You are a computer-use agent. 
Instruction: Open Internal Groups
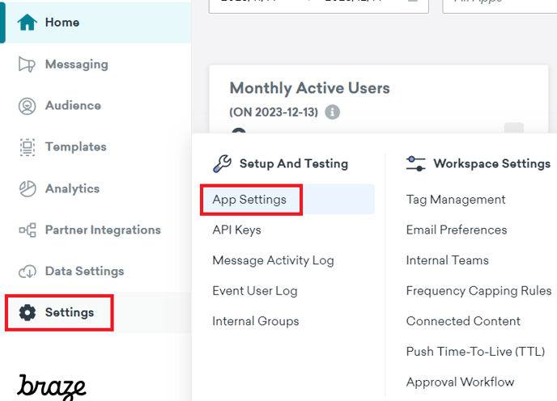[255, 321]
